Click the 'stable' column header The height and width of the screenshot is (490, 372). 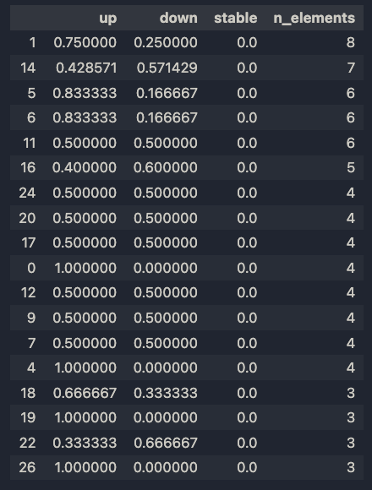click(x=236, y=18)
